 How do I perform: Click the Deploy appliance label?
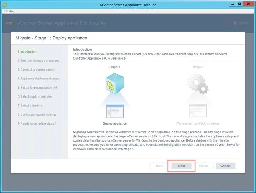[x=115, y=123]
